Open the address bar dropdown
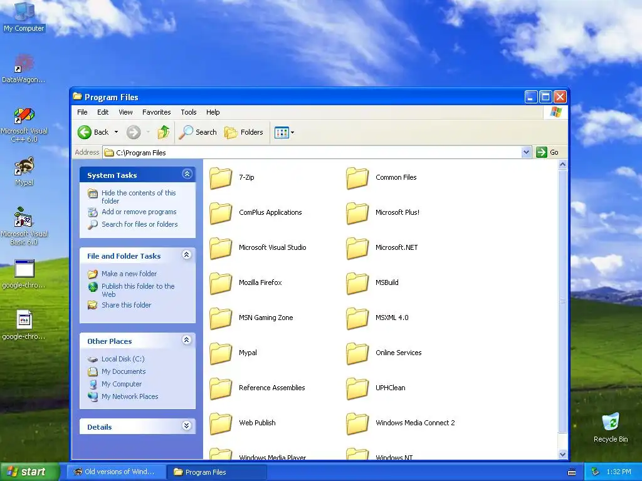This screenshot has width=642, height=481. click(x=526, y=152)
